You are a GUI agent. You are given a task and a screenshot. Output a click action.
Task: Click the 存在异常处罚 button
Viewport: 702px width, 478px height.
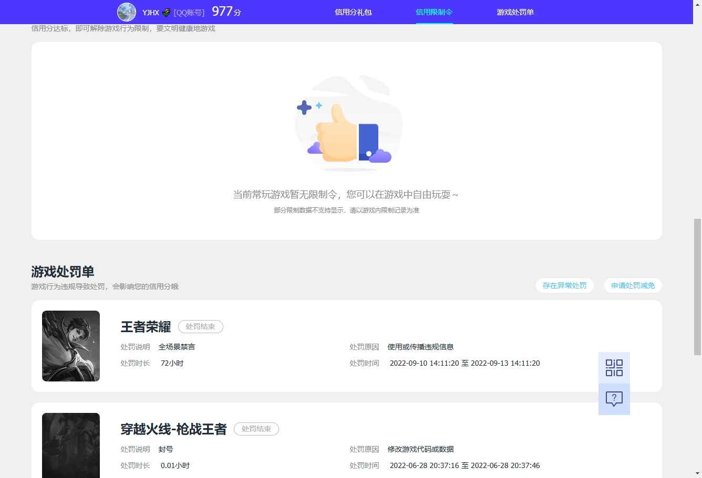click(564, 285)
